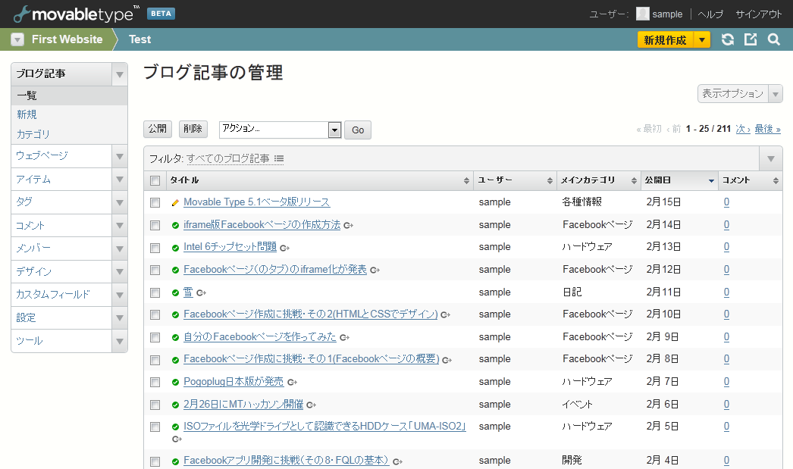The height and width of the screenshot is (469, 793).
Task: Expand the アイテム sidebar section arrow
Action: tap(119, 179)
